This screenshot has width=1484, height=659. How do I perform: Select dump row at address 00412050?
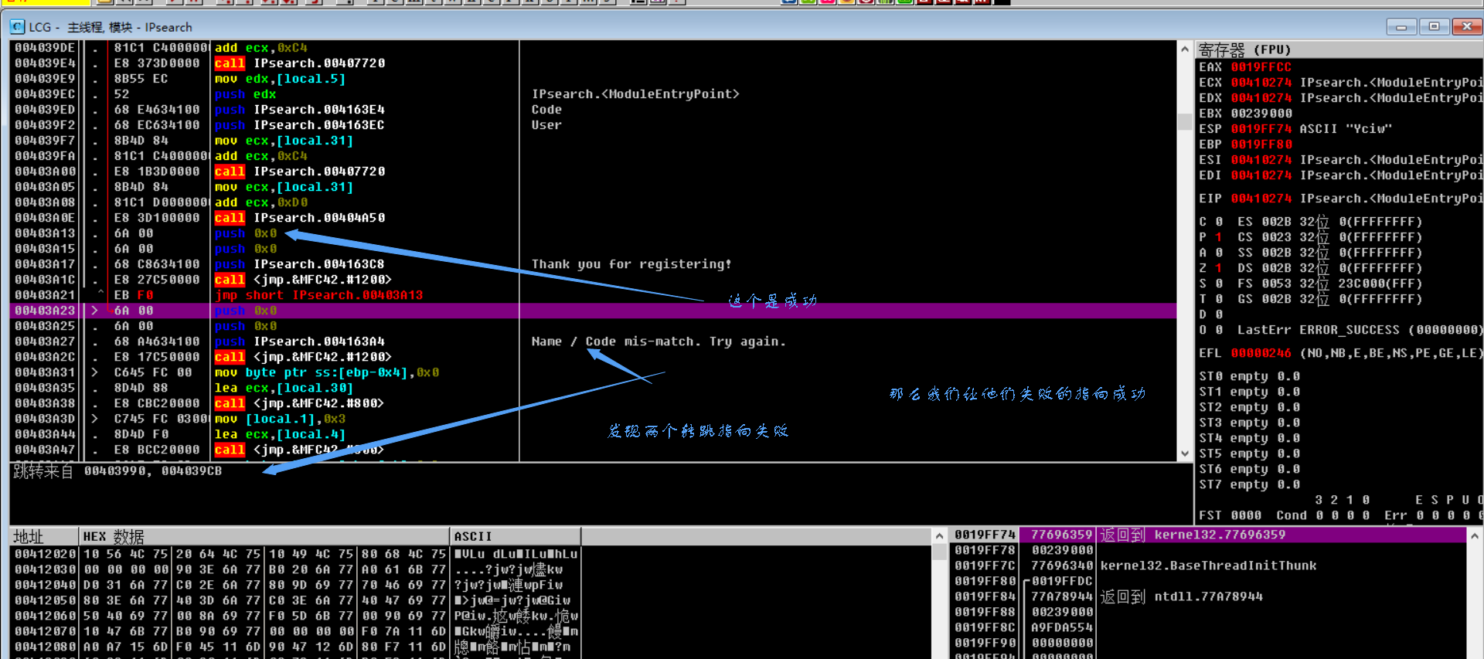point(295,600)
